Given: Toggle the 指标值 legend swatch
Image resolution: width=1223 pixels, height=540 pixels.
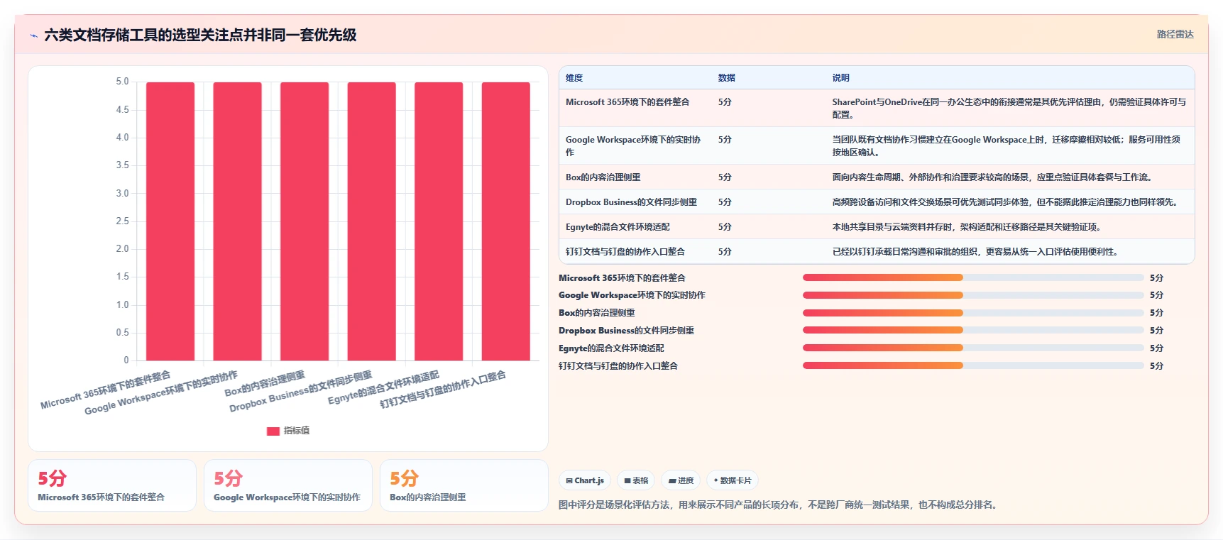Looking at the screenshot, I should click(x=273, y=431).
